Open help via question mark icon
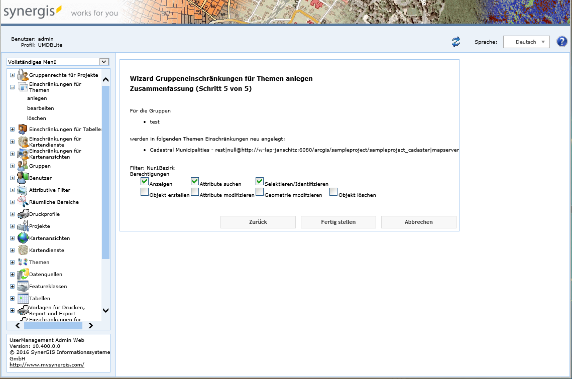Screen dimensions: 572x379 [x=561, y=42]
